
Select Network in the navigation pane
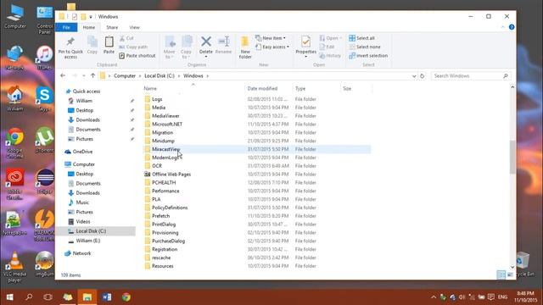click(x=81, y=253)
